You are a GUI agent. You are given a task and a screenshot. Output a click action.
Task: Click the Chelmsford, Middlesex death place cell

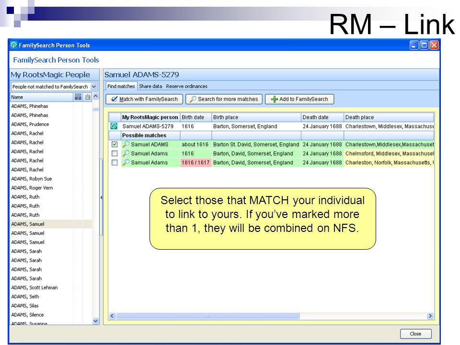pos(389,153)
